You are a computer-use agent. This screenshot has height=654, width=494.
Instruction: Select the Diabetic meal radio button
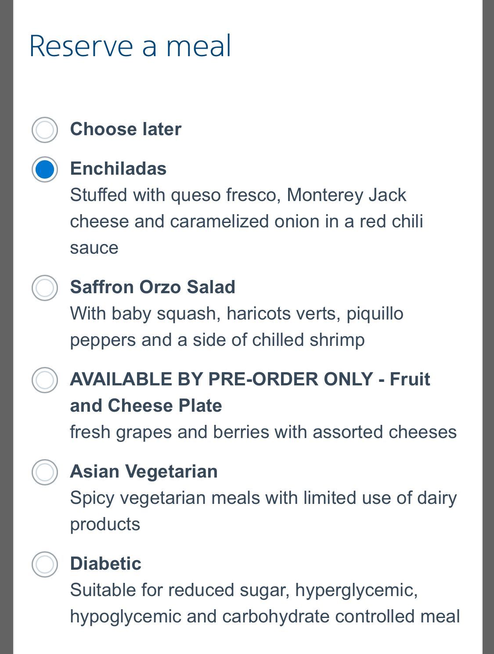45,564
